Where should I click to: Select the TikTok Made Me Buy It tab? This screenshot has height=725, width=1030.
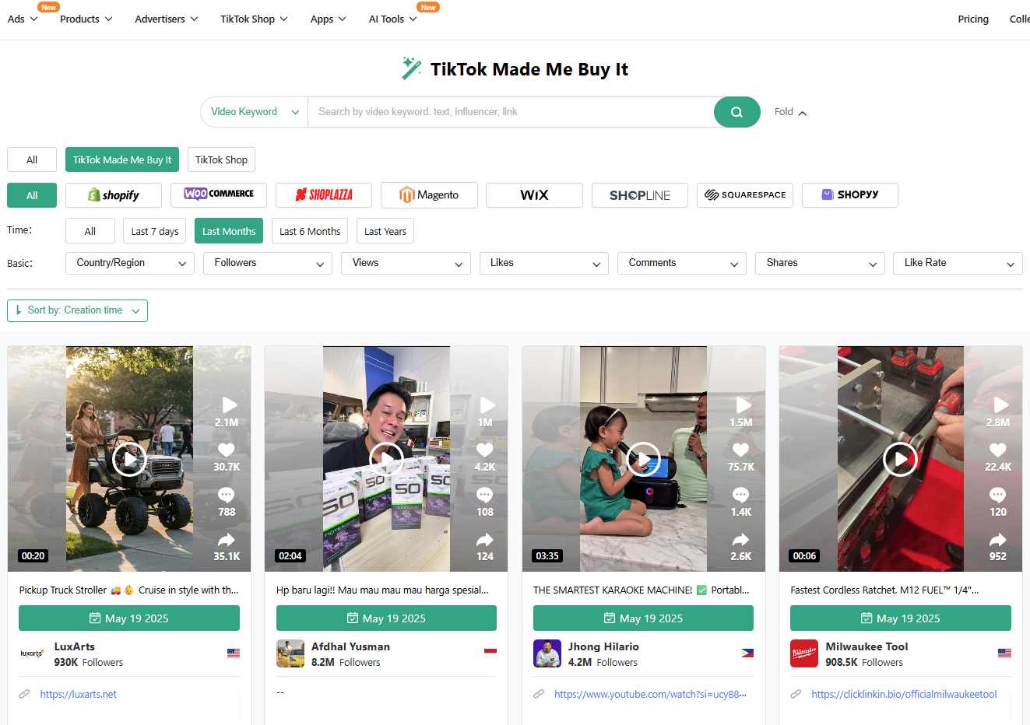[122, 159]
